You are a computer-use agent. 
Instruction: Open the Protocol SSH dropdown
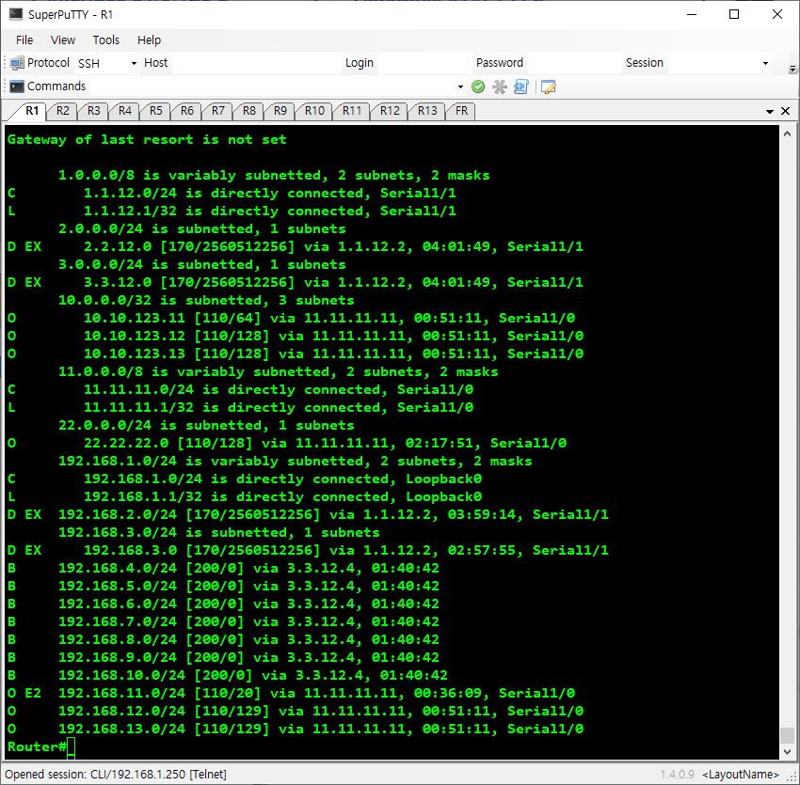(134, 64)
